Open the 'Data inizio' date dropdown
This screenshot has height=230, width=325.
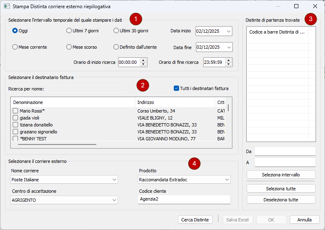(x=228, y=31)
